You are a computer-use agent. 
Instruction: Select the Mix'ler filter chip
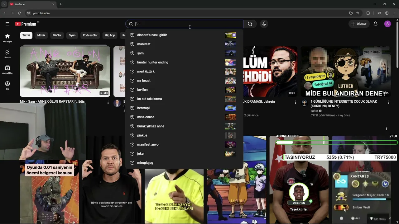pyautogui.click(x=57, y=35)
